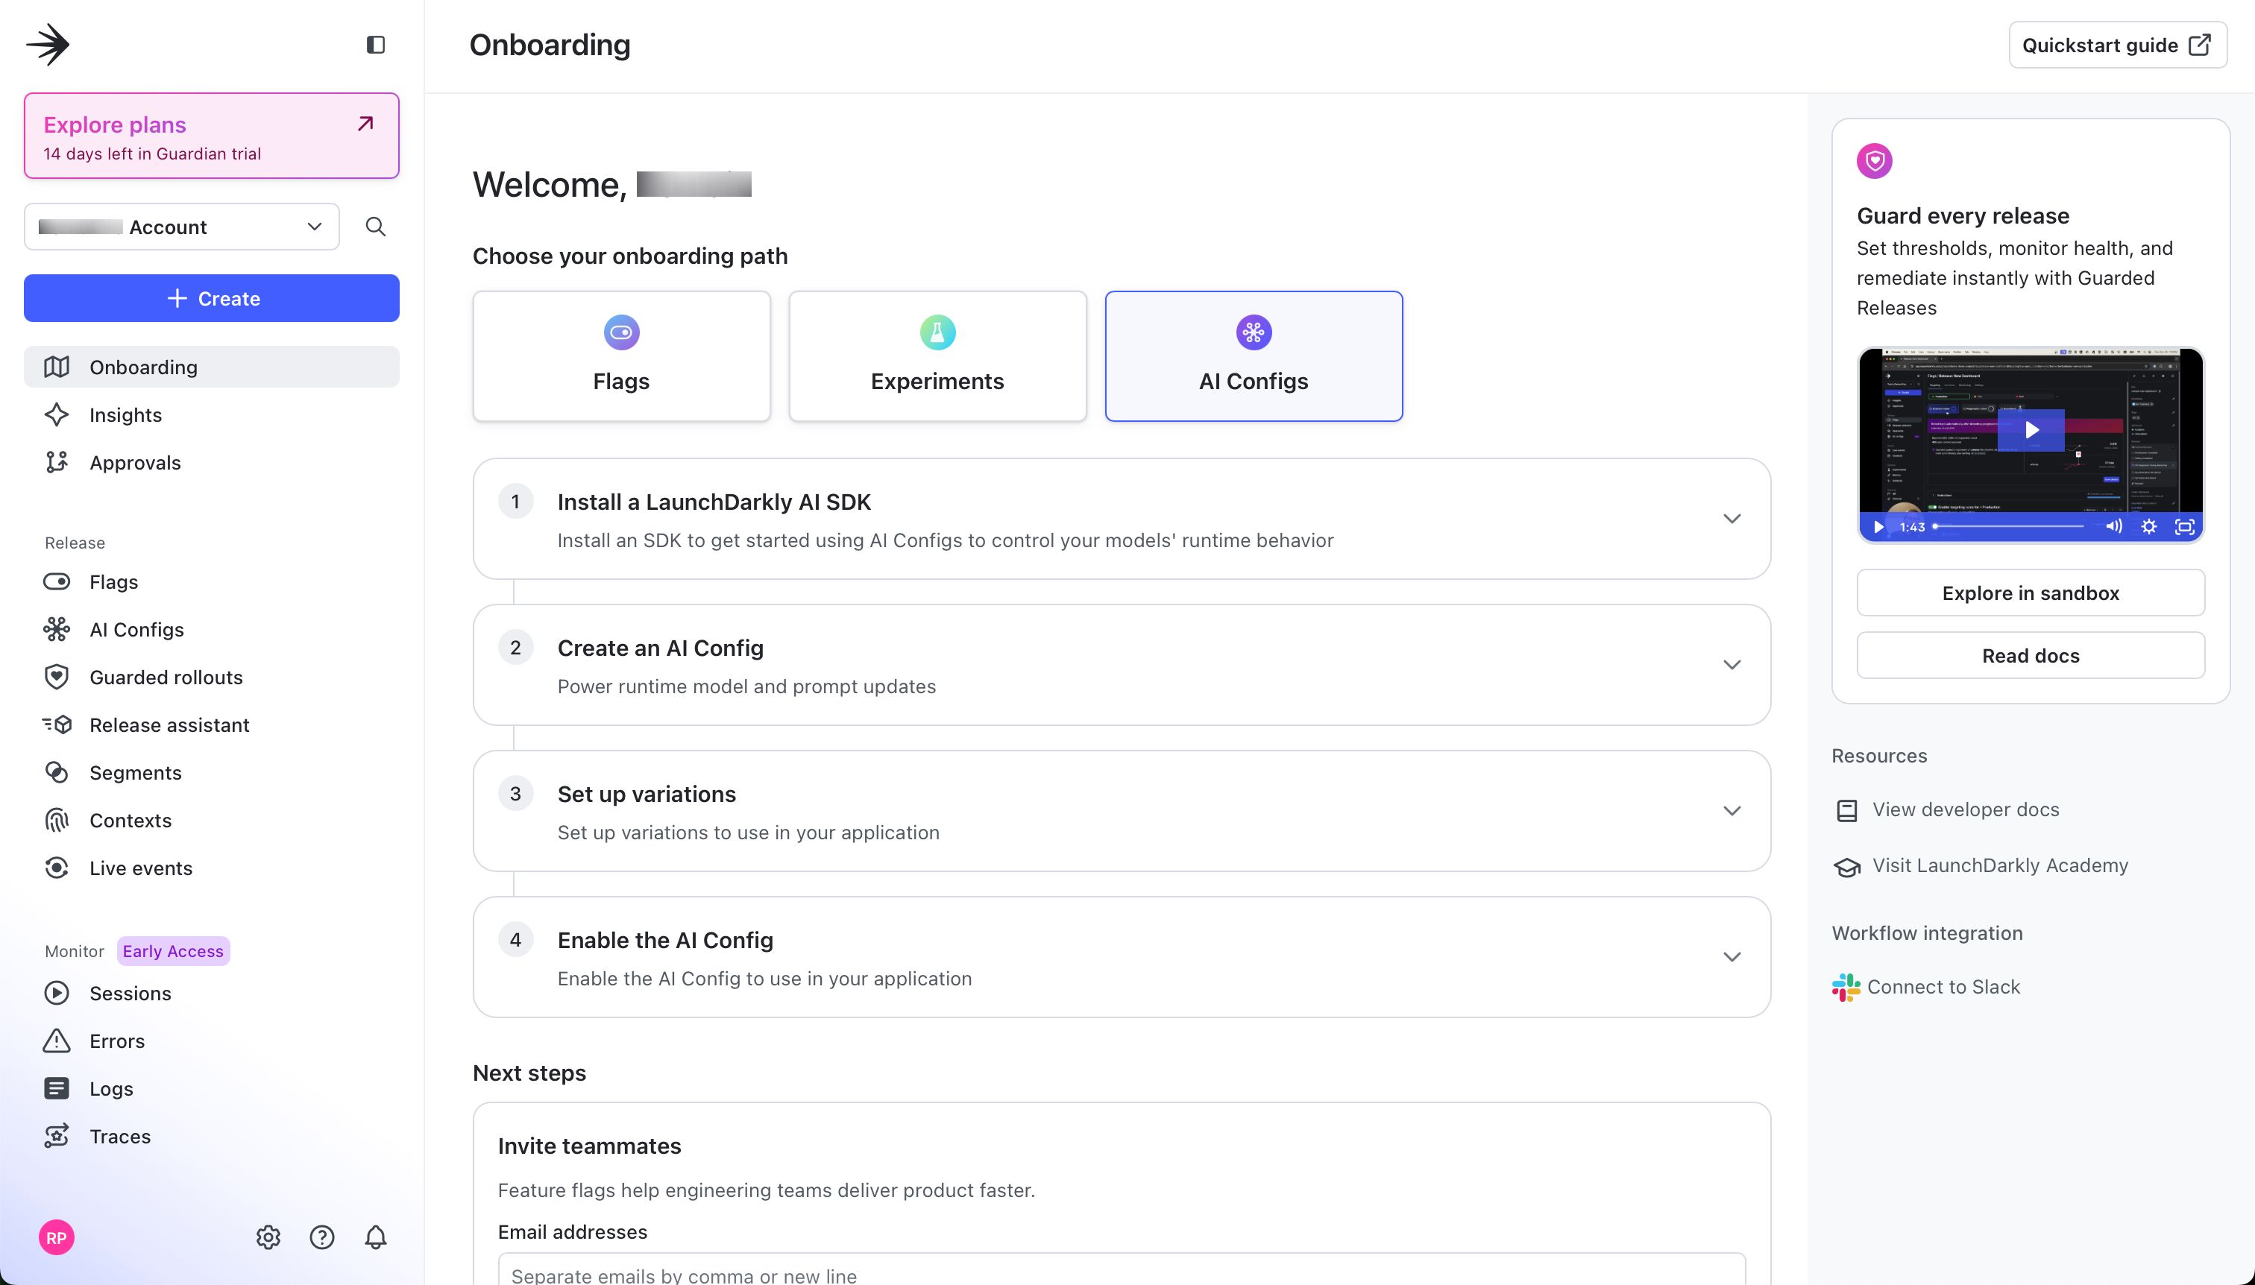Open the Account project dropdown
Image resolution: width=2255 pixels, height=1285 pixels.
tap(182, 227)
